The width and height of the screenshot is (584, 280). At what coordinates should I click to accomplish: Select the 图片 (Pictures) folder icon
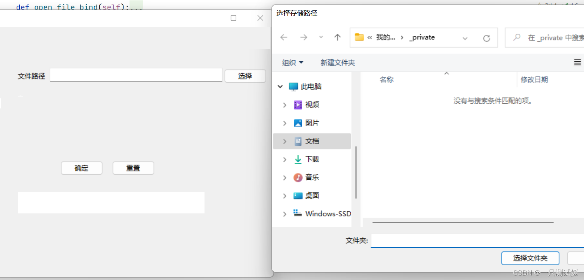(298, 123)
